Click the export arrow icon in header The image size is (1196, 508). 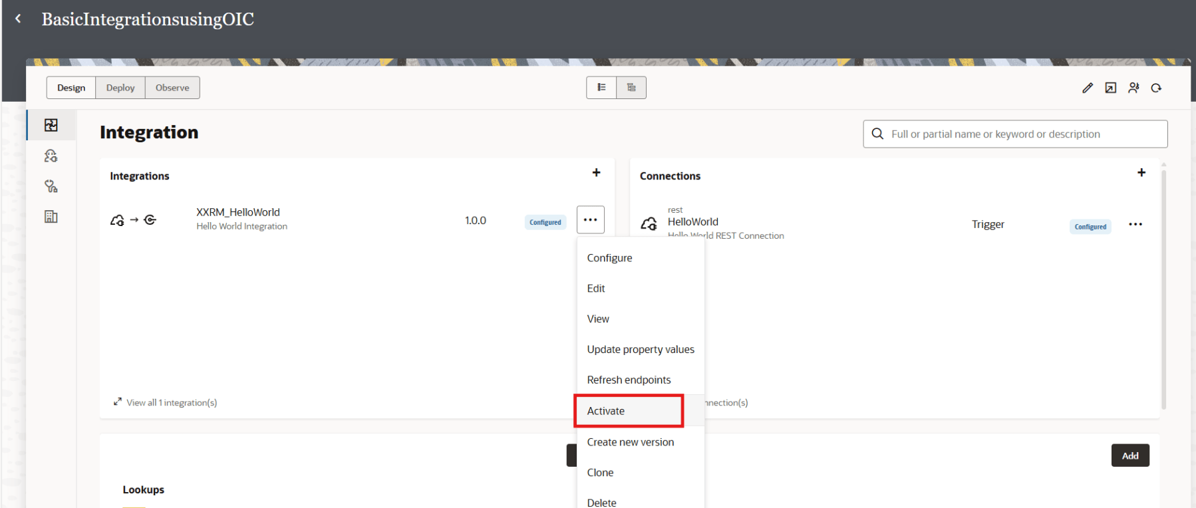point(1110,88)
